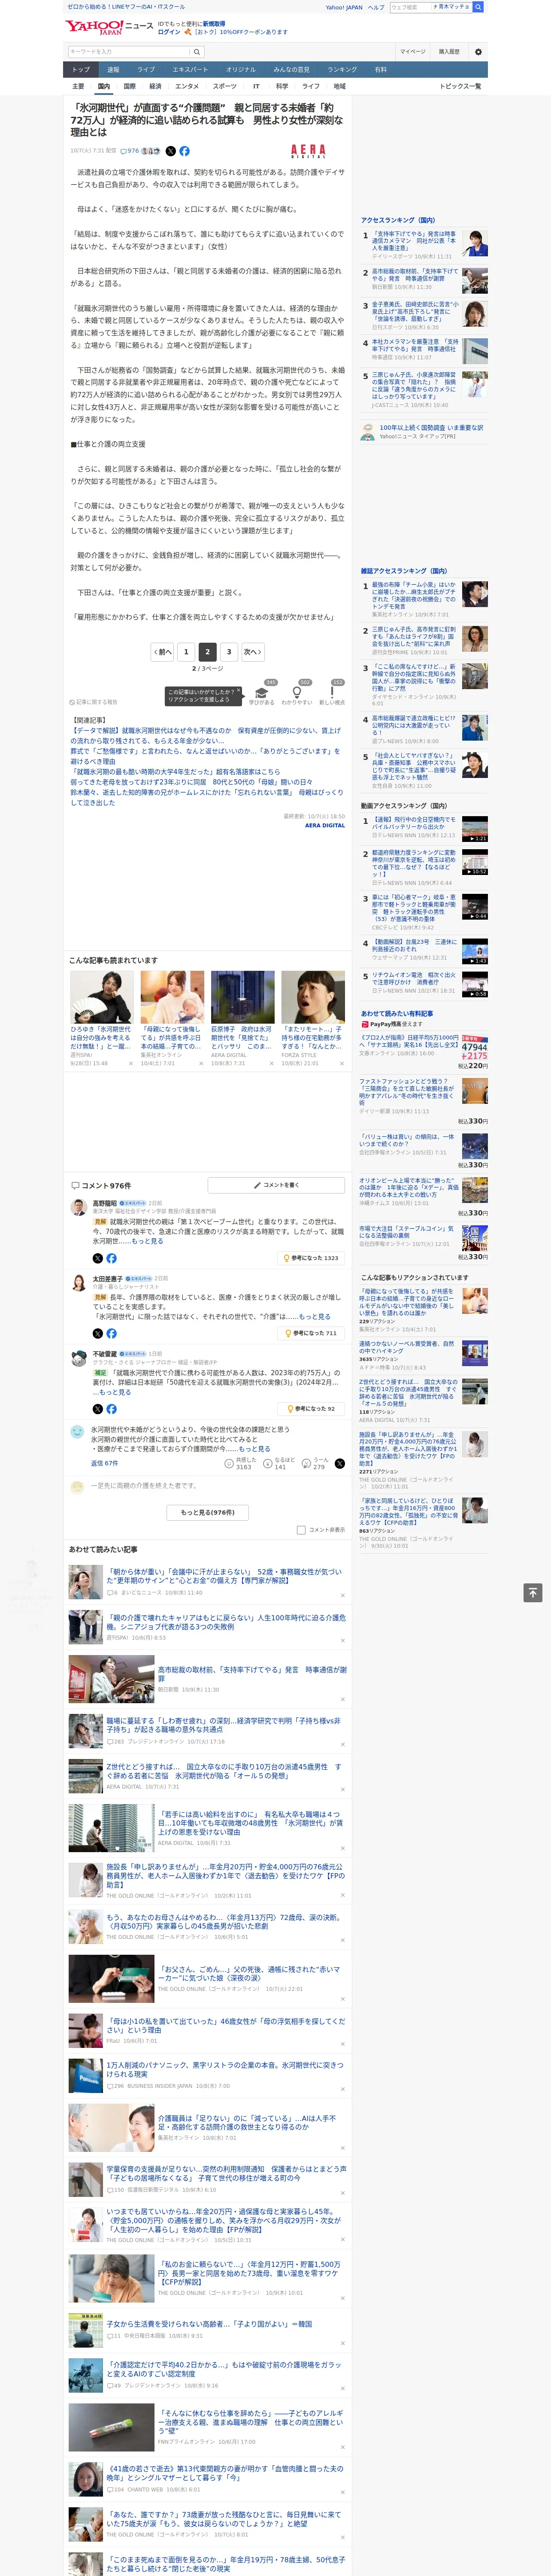
Task: Click 高野龍昭's avatar photo
Action: pos(78,1207)
